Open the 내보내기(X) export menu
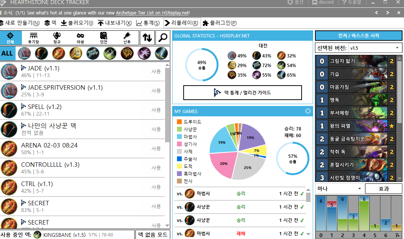This screenshot has height=239, width=404. [115, 23]
